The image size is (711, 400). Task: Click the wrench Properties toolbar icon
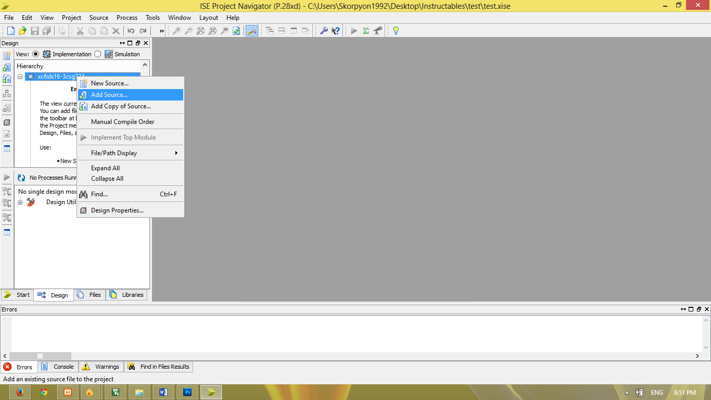click(x=324, y=31)
